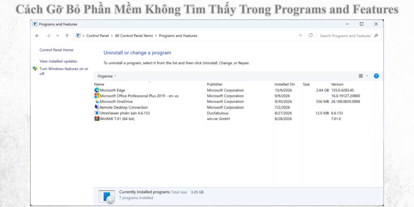Click install date 7/2/2026
The width and height of the screenshot is (414, 207).
282,108
